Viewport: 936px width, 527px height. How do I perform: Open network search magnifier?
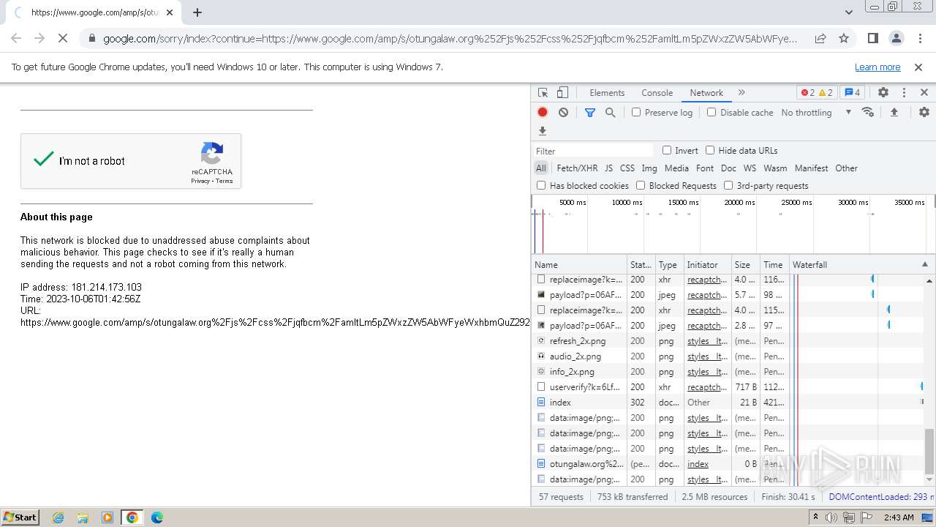pyautogui.click(x=610, y=112)
